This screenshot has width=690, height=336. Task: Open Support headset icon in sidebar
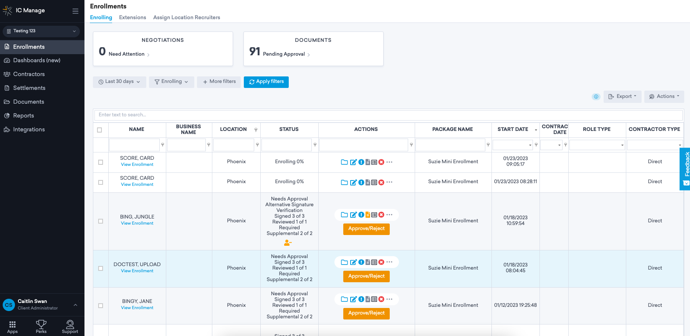coord(70,325)
